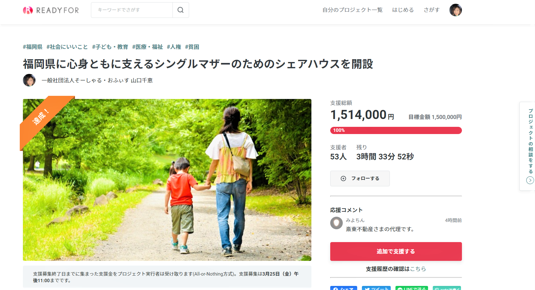The width and height of the screenshot is (535, 290).
Task: Click the commenter みよちん avatar
Action: point(336,223)
